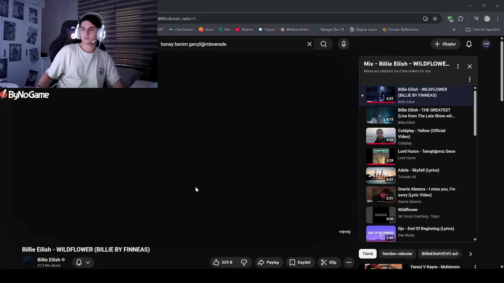Screen dimensions: 504x283
Task: Open Billie Eilish channel name link
Action: tap(49, 260)
